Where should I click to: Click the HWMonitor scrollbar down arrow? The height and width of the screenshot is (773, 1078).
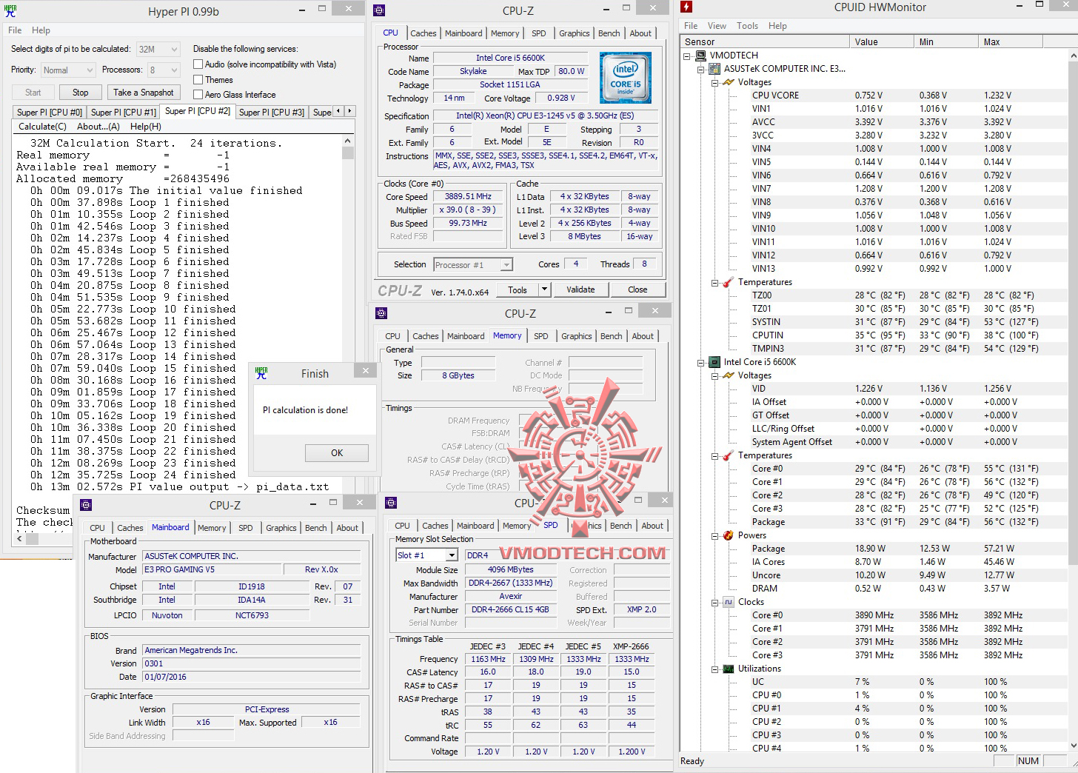(x=1073, y=746)
